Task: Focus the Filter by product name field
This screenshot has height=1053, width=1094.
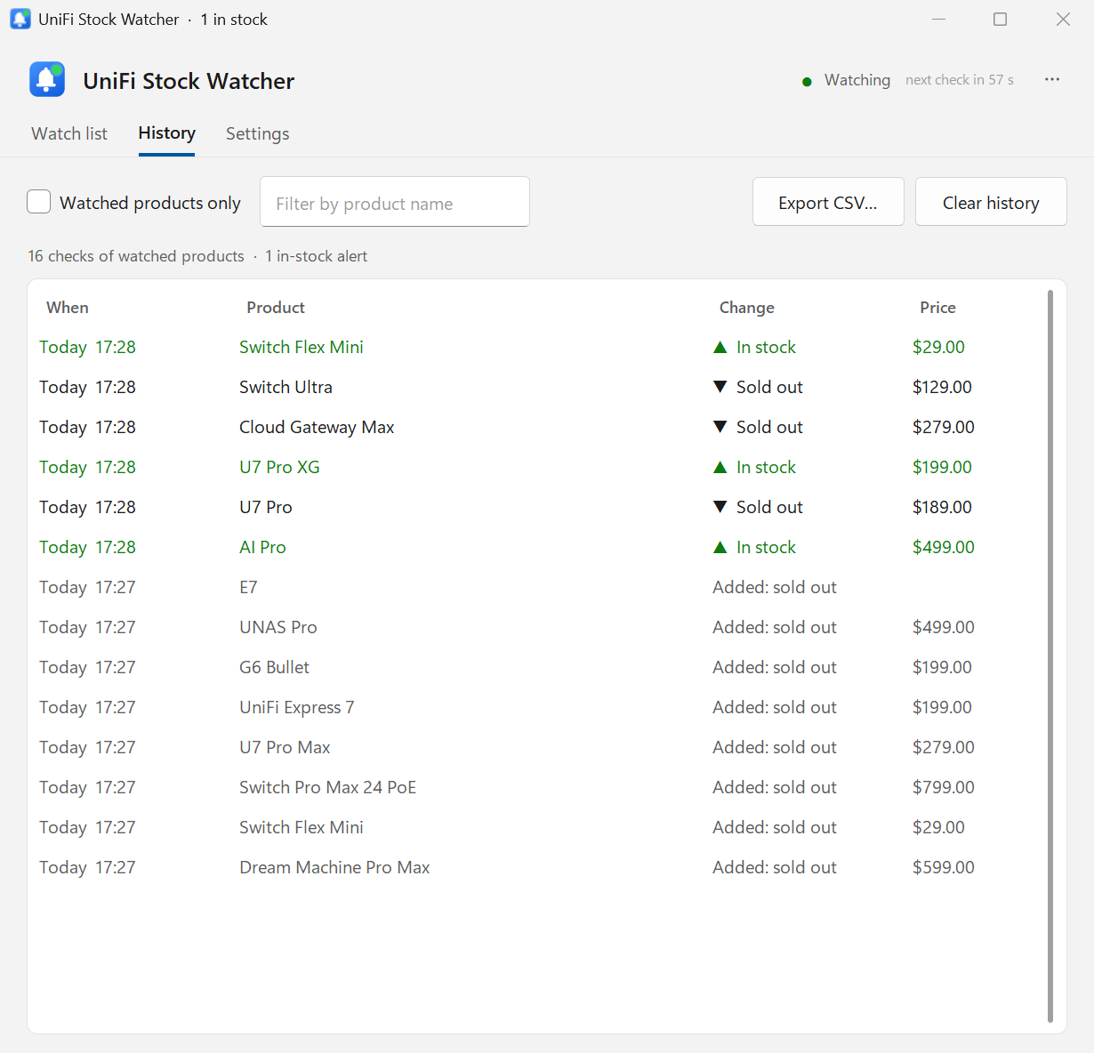Action: pyautogui.click(x=395, y=202)
